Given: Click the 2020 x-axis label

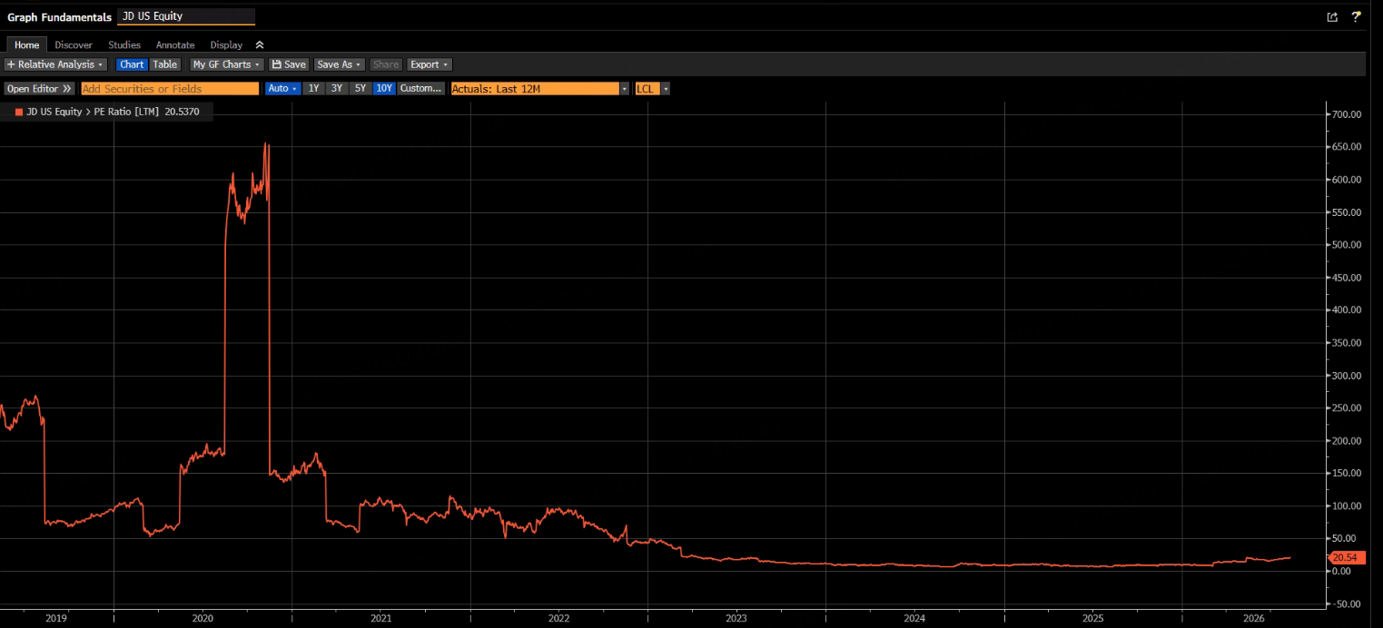Looking at the screenshot, I should 203,618.
